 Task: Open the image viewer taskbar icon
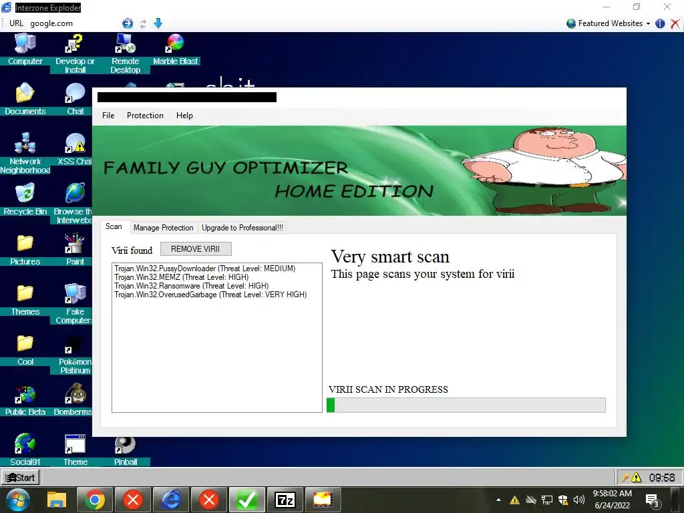point(323,500)
